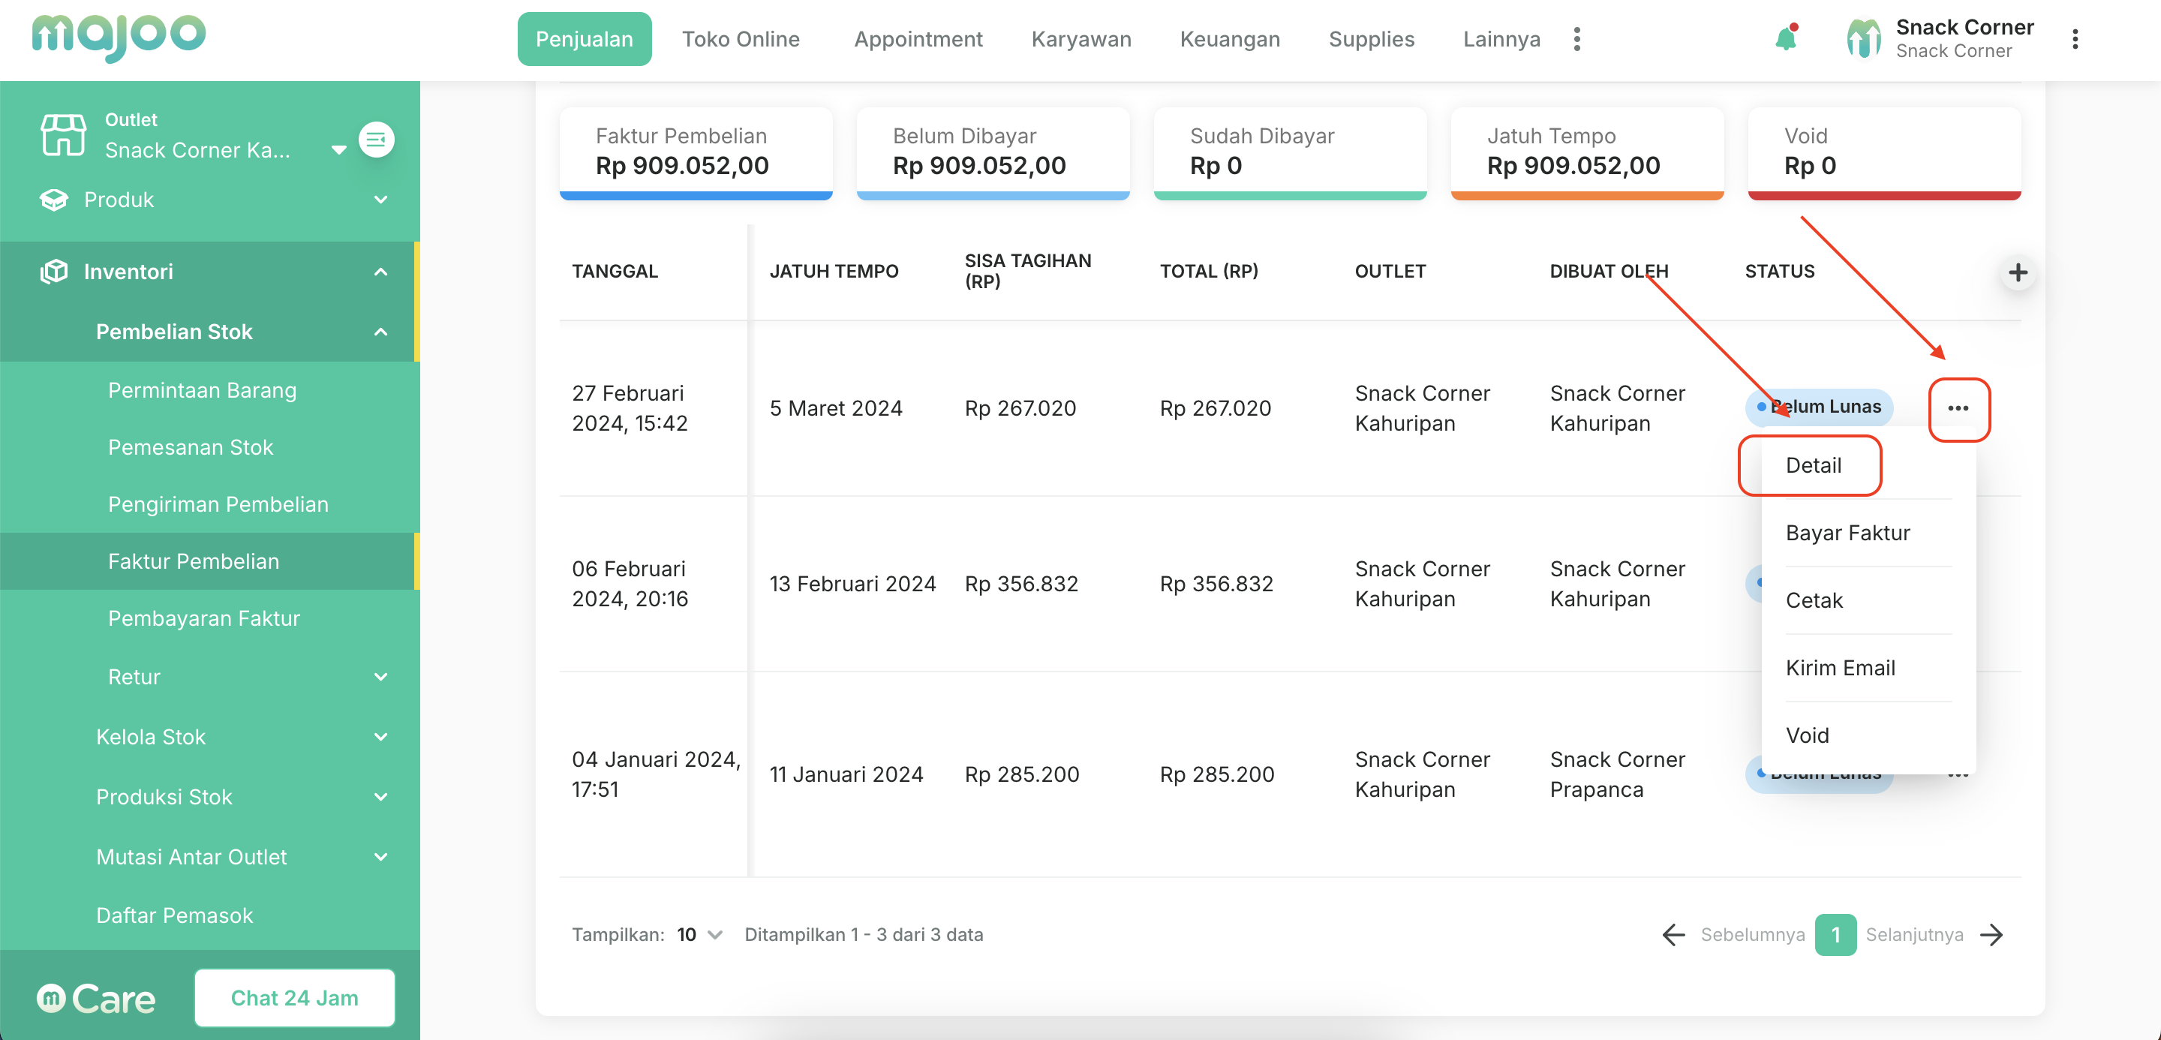Click the JATUH TEMPO column header
Screen dimensions: 2161x1040
coord(834,271)
